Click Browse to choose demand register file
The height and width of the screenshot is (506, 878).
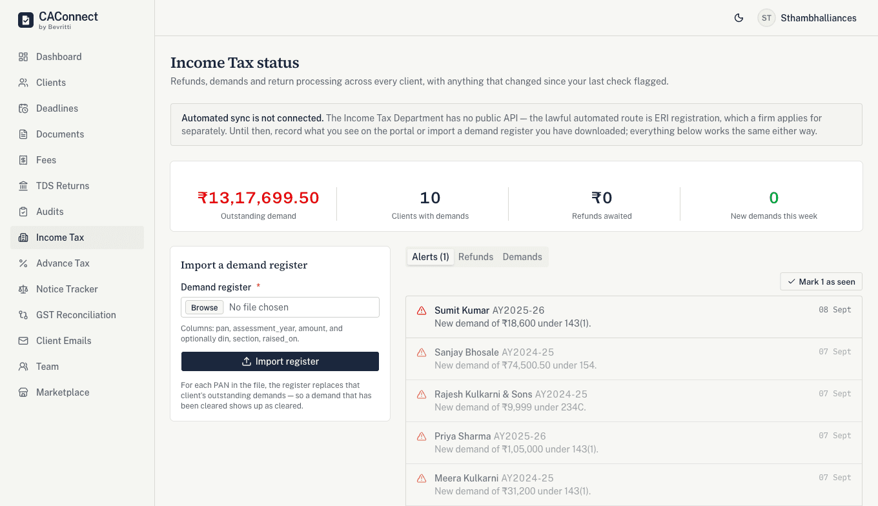[205, 307]
